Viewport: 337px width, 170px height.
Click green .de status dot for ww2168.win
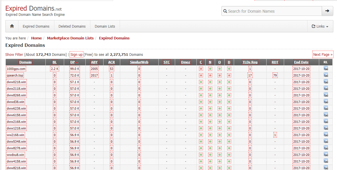pyautogui.click(x=229, y=135)
